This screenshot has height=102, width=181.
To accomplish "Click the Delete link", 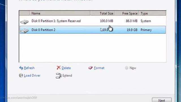I will [x=66, y=68].
